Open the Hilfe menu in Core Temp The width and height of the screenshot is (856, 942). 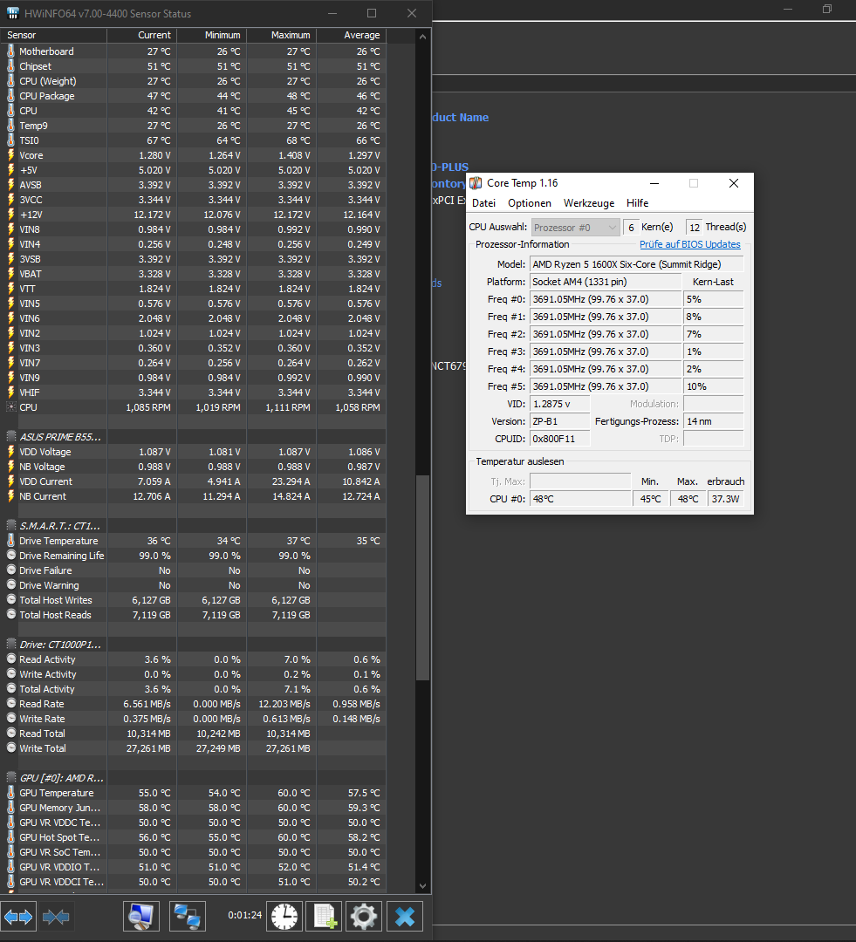click(x=637, y=203)
